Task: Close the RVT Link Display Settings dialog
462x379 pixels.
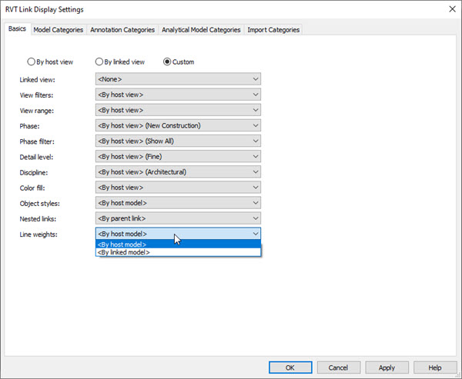Action: 450,9
